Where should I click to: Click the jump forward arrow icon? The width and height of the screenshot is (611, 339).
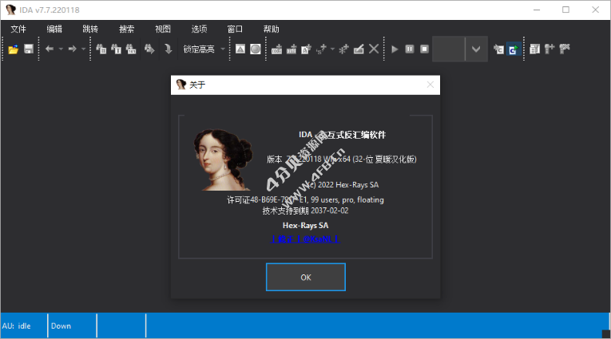pyautogui.click(x=72, y=49)
